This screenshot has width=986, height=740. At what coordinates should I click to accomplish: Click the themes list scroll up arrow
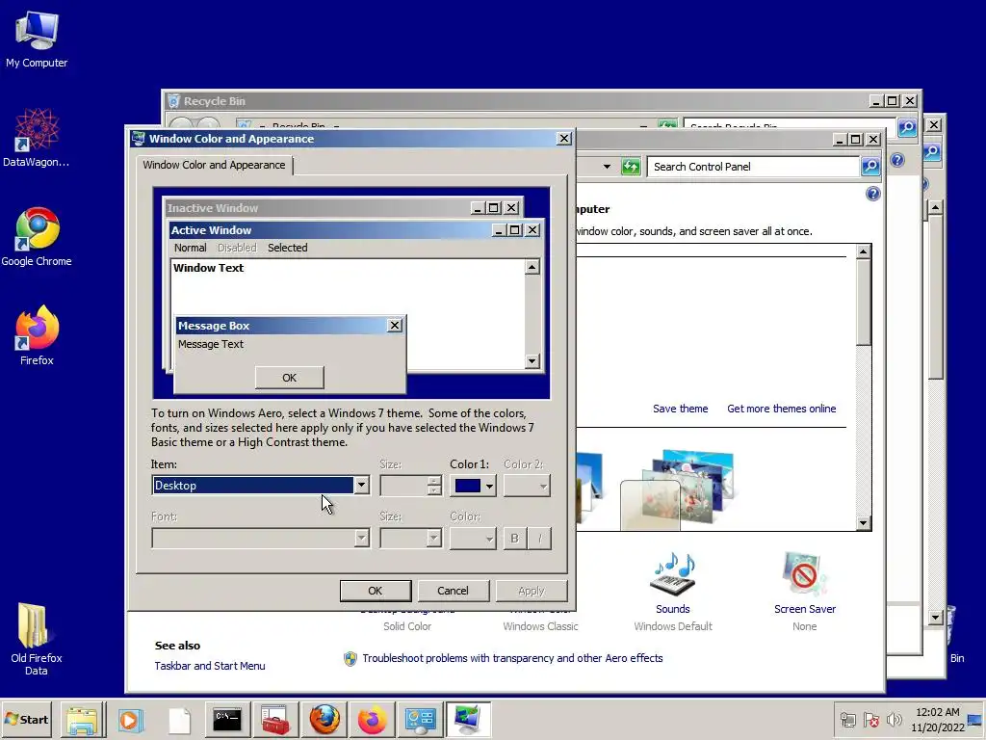864,252
